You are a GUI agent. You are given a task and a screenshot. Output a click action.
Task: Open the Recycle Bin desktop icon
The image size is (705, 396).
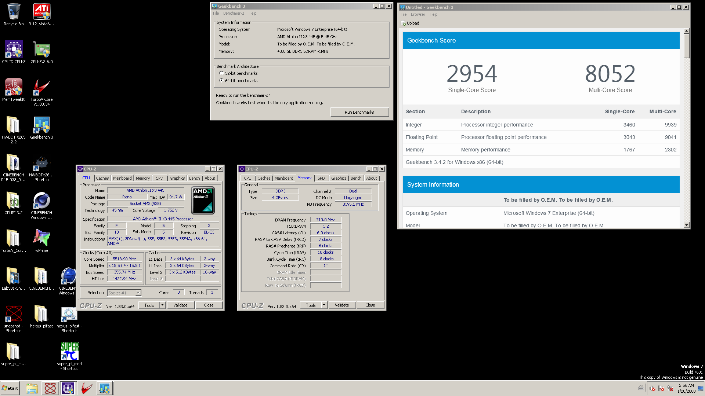click(14, 15)
